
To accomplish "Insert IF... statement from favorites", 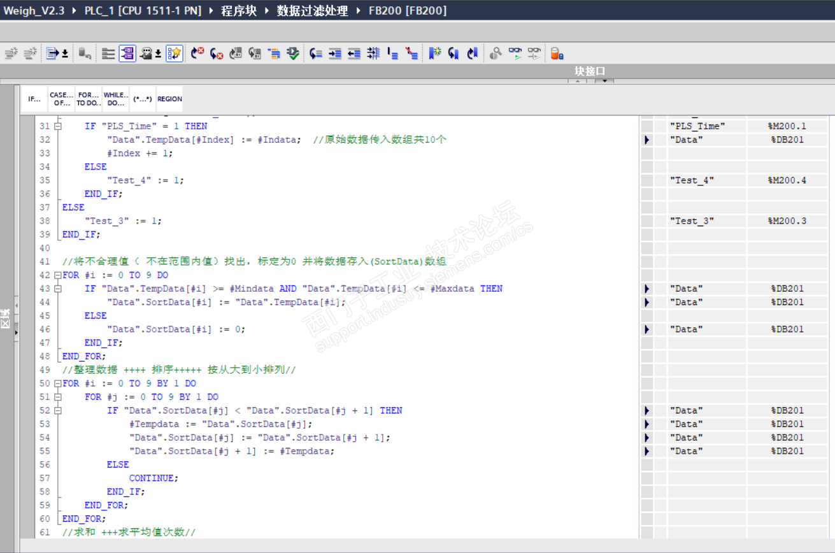I will click(x=34, y=99).
